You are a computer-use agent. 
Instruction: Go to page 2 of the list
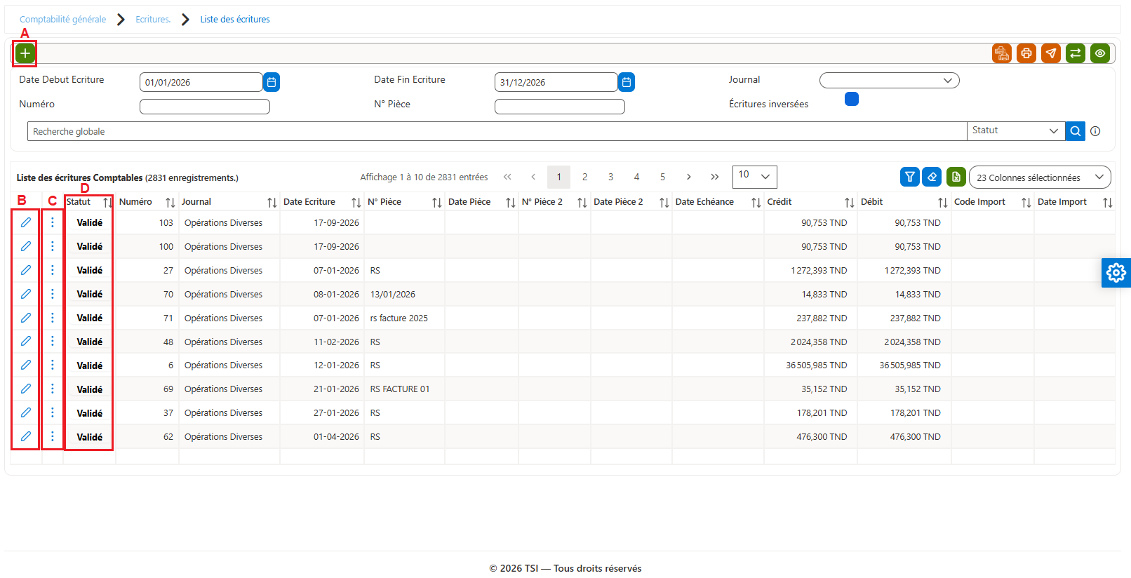(x=585, y=177)
